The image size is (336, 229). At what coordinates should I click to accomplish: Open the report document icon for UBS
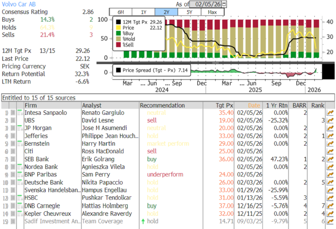(13, 121)
